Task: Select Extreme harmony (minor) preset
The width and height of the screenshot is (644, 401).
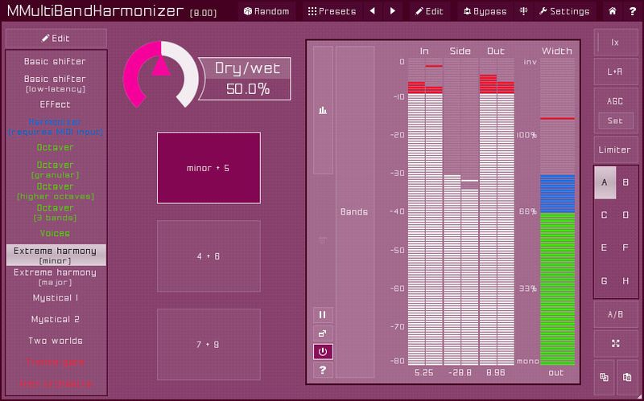Action: coord(56,255)
